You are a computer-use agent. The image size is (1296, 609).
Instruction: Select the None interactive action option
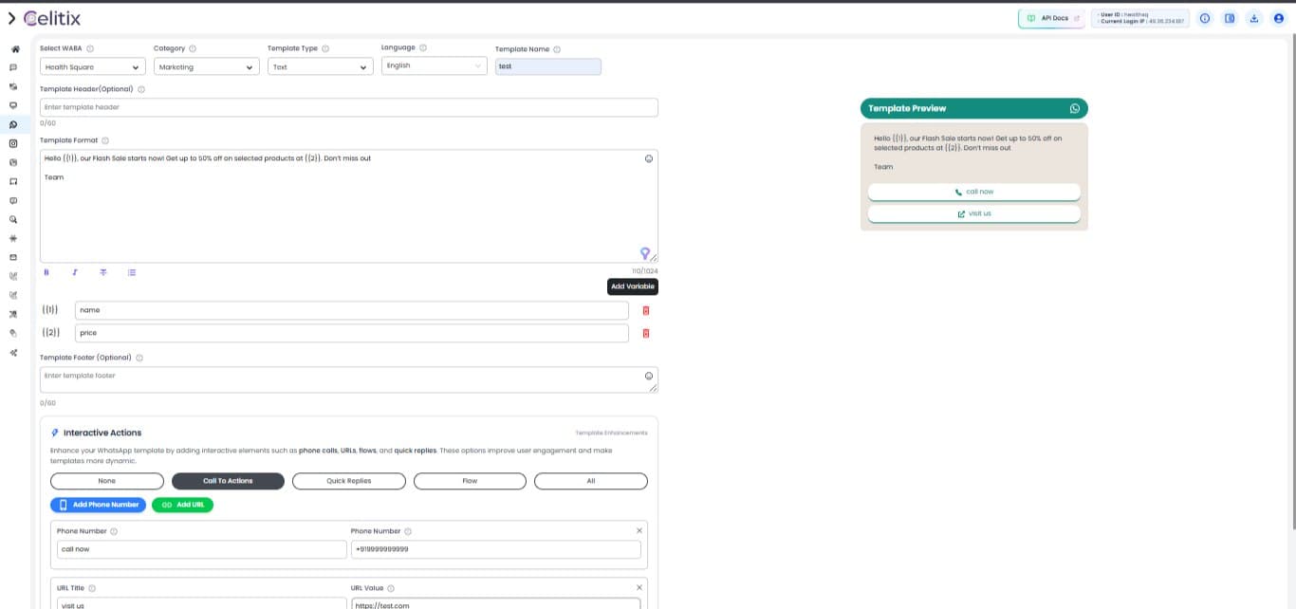click(x=107, y=481)
